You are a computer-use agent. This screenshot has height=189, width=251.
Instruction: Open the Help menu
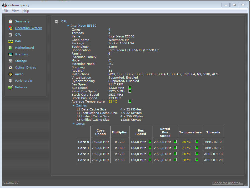click(x=26, y=11)
